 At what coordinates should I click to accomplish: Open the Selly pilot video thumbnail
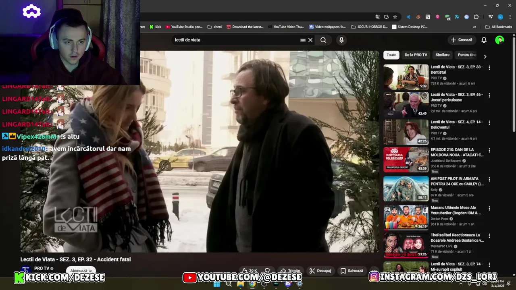click(406, 188)
